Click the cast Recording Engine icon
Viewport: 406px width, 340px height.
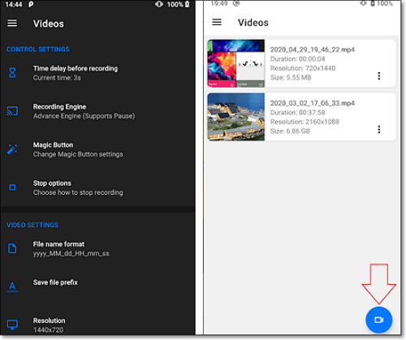click(12, 111)
